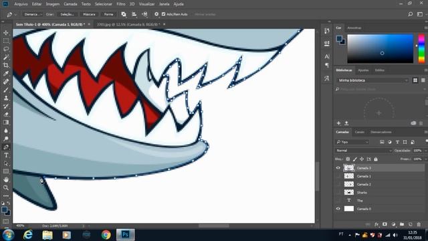Click the Seleção... button
This screenshot has height=241, width=428.
point(67,14)
